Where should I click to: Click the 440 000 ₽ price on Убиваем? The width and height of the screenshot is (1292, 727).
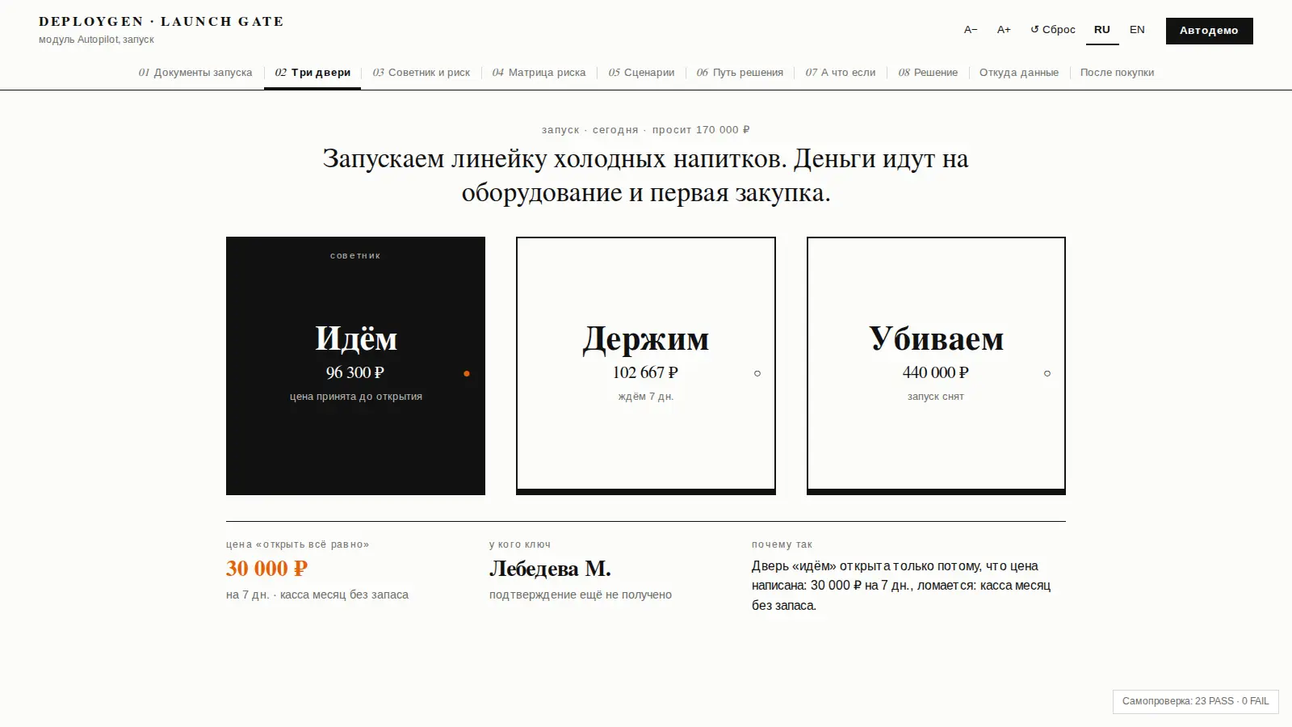pyautogui.click(x=936, y=372)
